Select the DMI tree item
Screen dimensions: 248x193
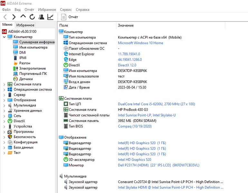point(23,53)
